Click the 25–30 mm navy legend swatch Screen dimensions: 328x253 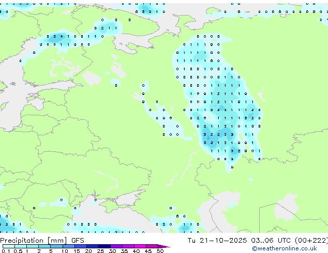click(104, 246)
